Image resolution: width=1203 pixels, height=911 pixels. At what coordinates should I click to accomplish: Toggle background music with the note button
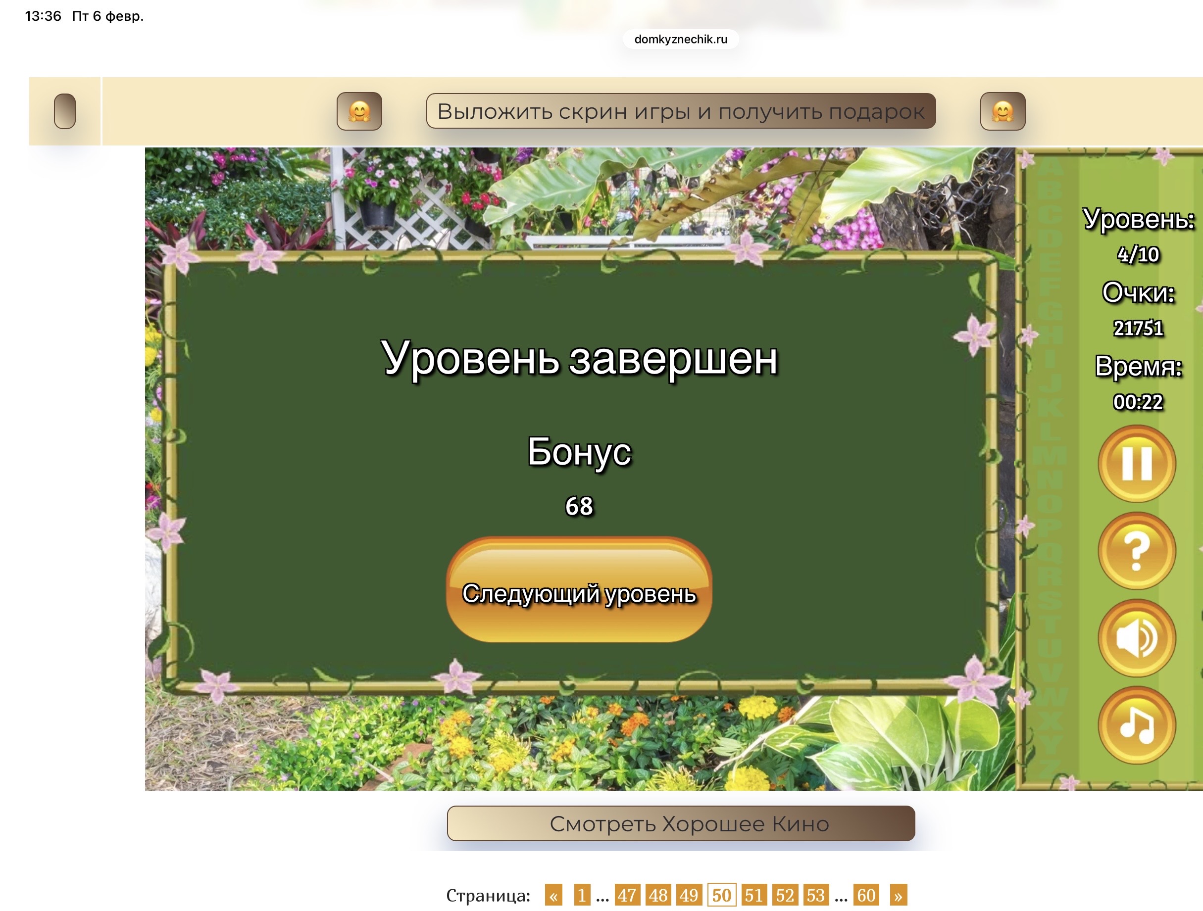(x=1137, y=725)
